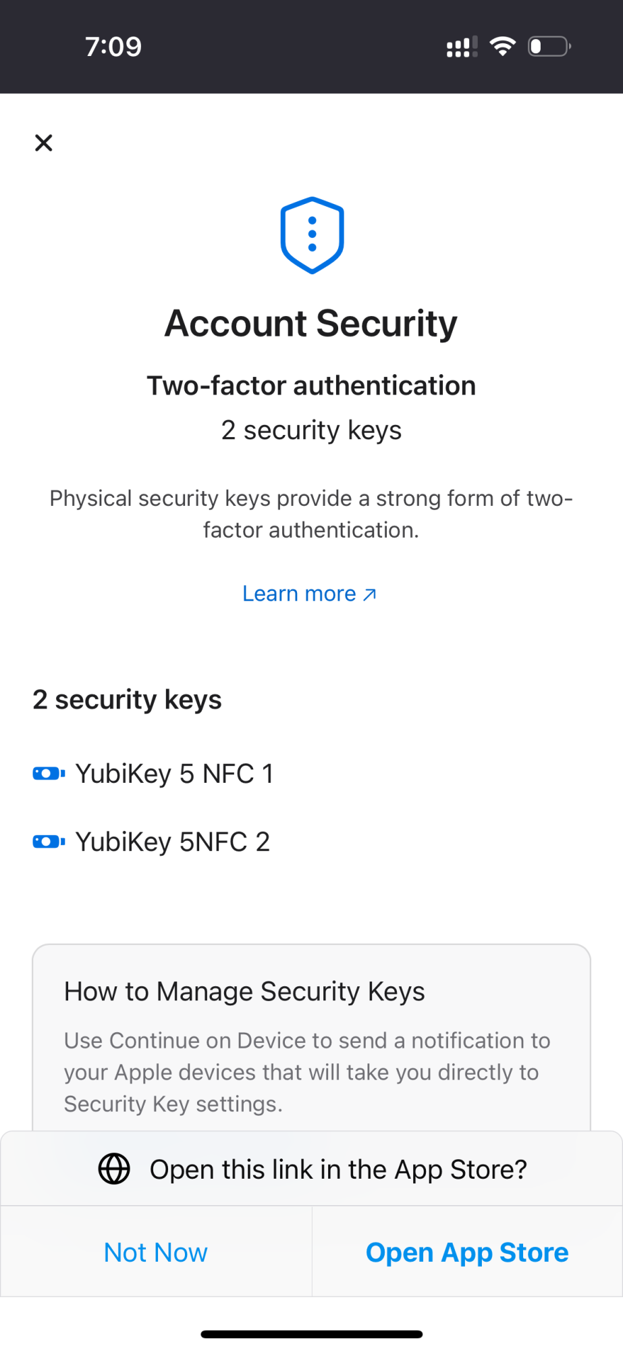
Task: Tap the Wi-Fi status icon
Action: [x=502, y=47]
